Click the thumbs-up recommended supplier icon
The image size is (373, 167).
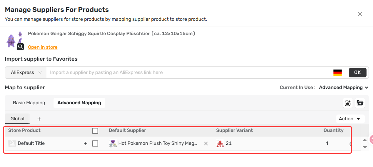coord(348,103)
